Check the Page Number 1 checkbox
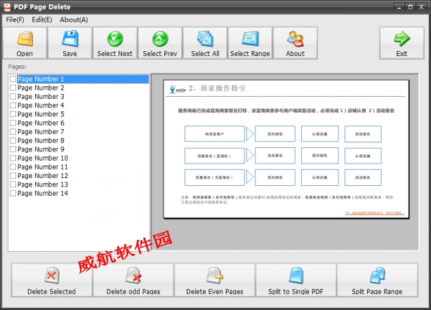This screenshot has height=310, width=431. [x=13, y=79]
